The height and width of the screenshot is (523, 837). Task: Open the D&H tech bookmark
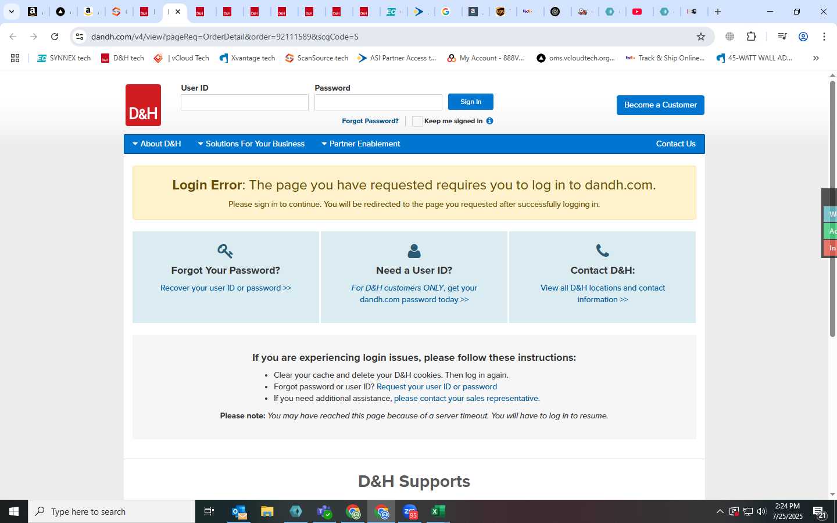coord(123,58)
